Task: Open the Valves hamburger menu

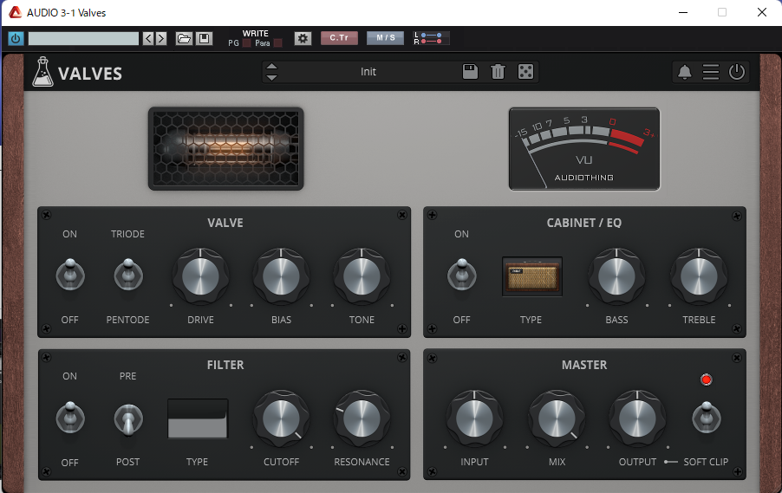Action: (711, 72)
